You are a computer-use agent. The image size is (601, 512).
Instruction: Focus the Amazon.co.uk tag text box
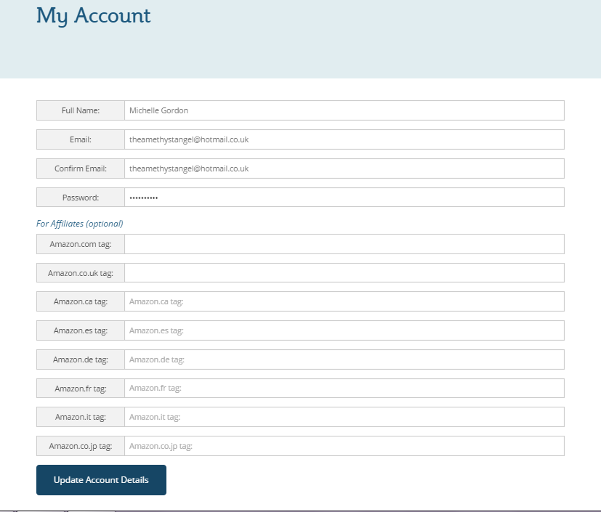tap(344, 273)
